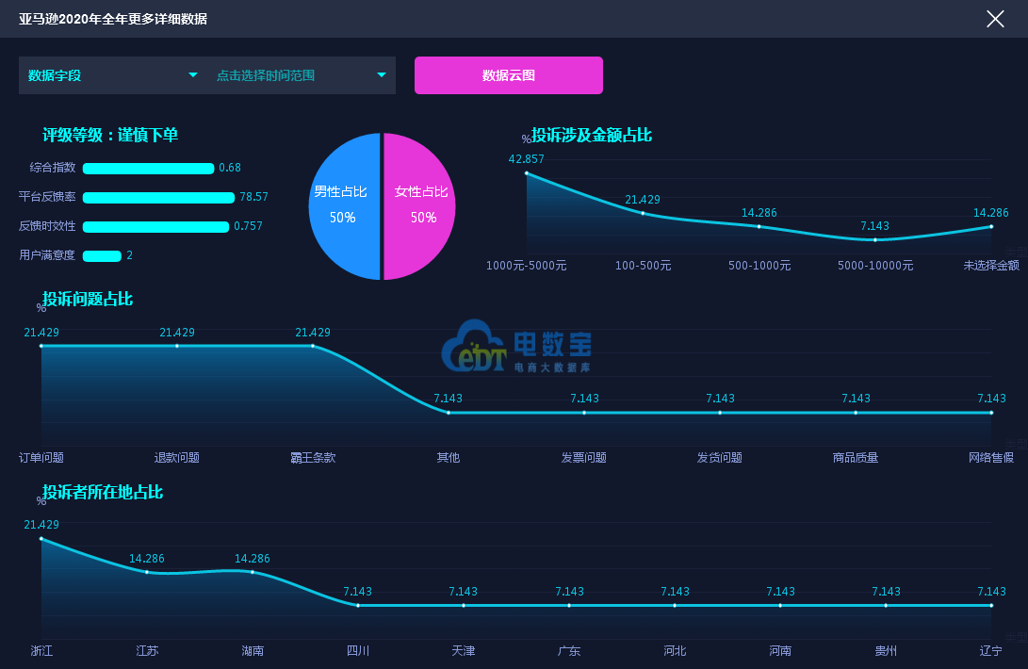Click the 未选择金额 axis label
The width and height of the screenshot is (1028, 669).
point(991,266)
